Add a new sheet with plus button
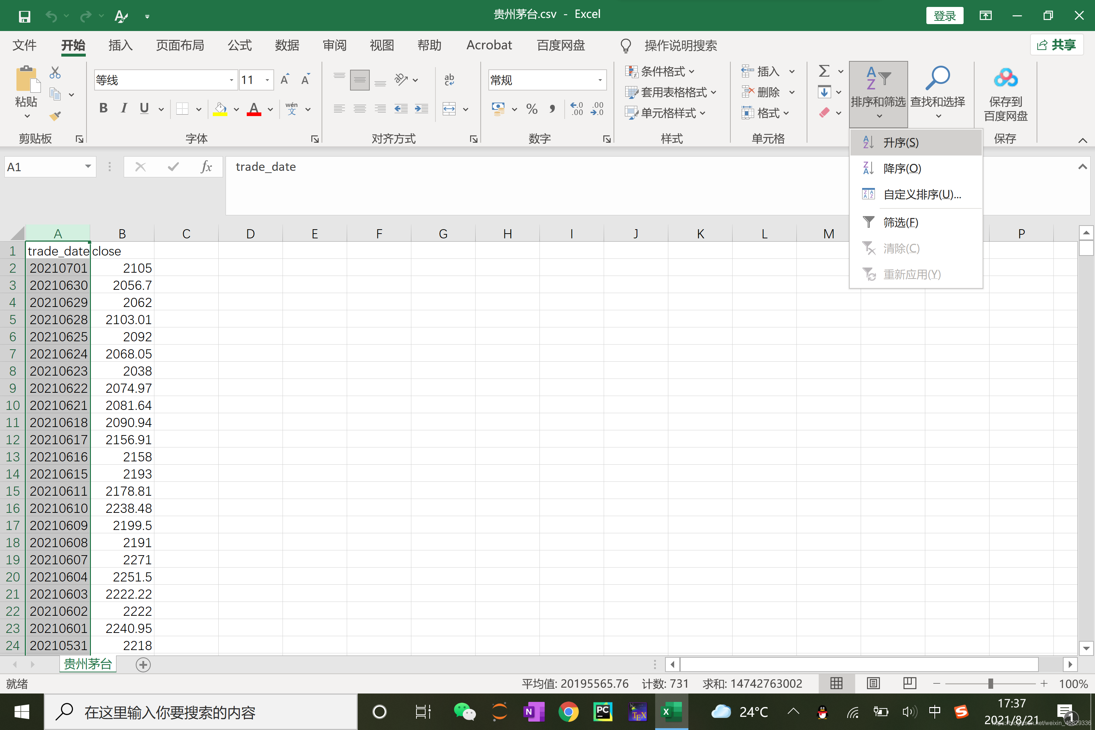This screenshot has height=730, width=1095. tap(143, 665)
